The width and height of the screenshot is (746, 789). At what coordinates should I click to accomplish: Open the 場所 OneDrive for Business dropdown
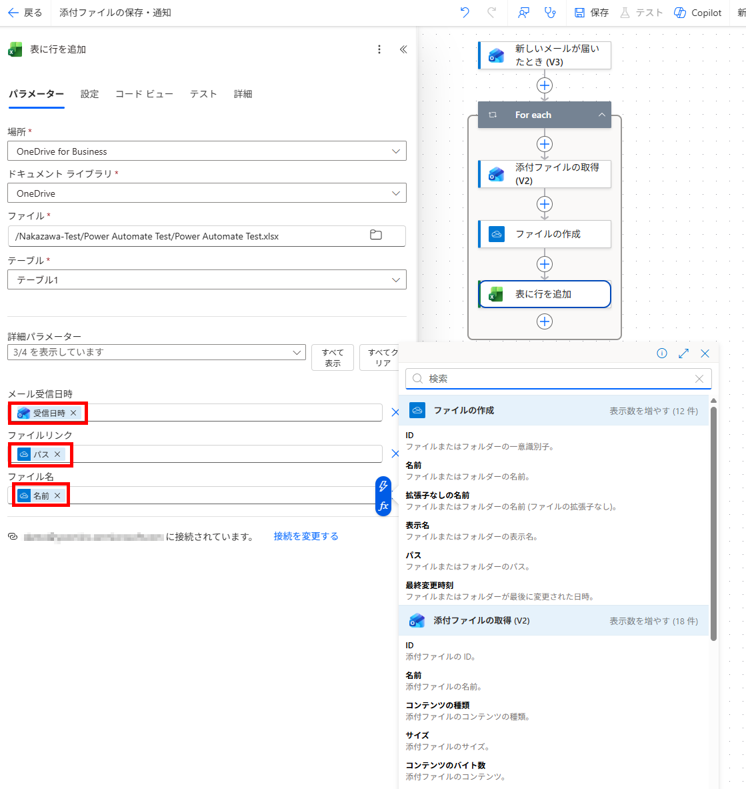point(207,151)
